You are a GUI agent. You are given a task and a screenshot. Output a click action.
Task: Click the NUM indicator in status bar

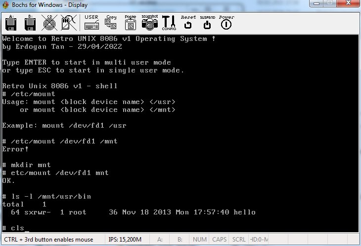tap(200, 240)
